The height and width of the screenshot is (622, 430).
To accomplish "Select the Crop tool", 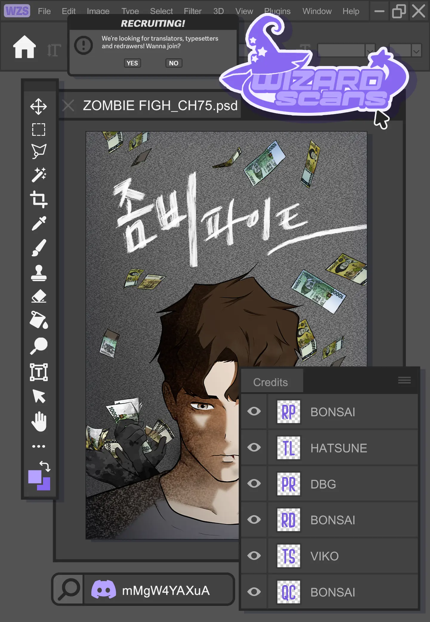I will click(x=39, y=199).
